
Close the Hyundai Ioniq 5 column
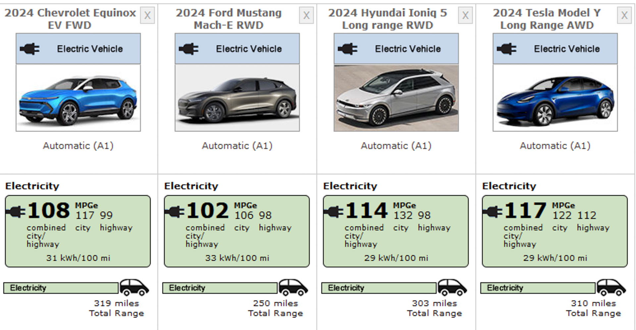pos(465,15)
